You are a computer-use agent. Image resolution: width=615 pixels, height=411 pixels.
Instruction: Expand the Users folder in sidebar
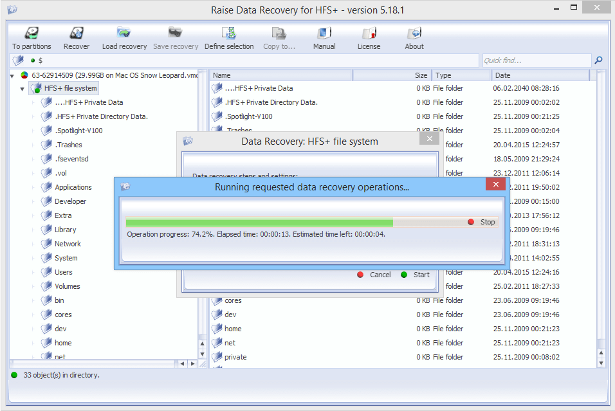pyautogui.click(x=32, y=272)
